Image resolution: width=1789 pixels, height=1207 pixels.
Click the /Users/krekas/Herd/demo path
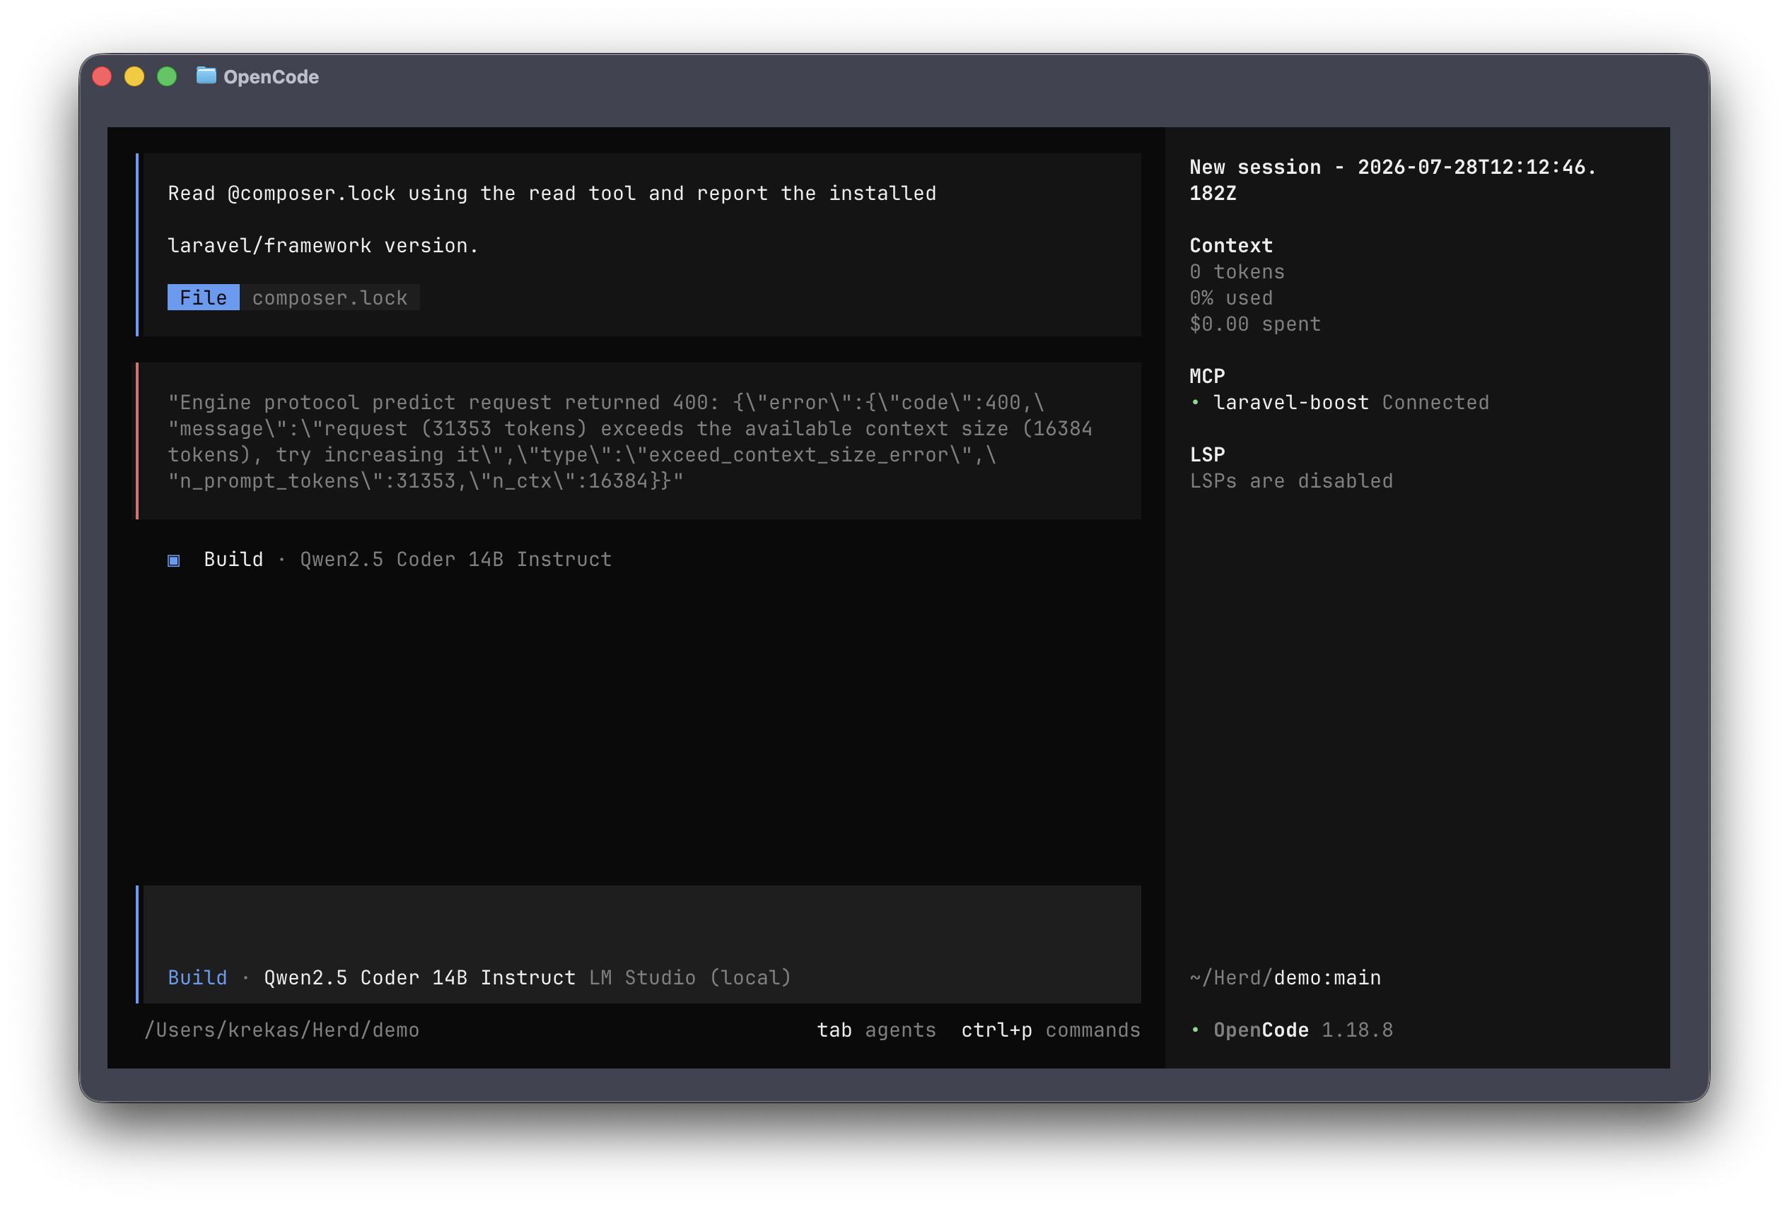[x=281, y=1030]
